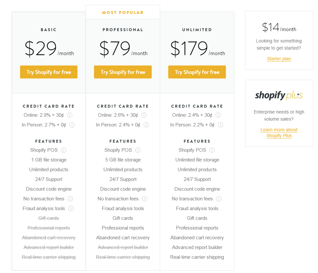Image resolution: width=318 pixels, height=273 pixels.
Task: Click Shopify POS info icon in Professional plan
Action: coord(138,150)
